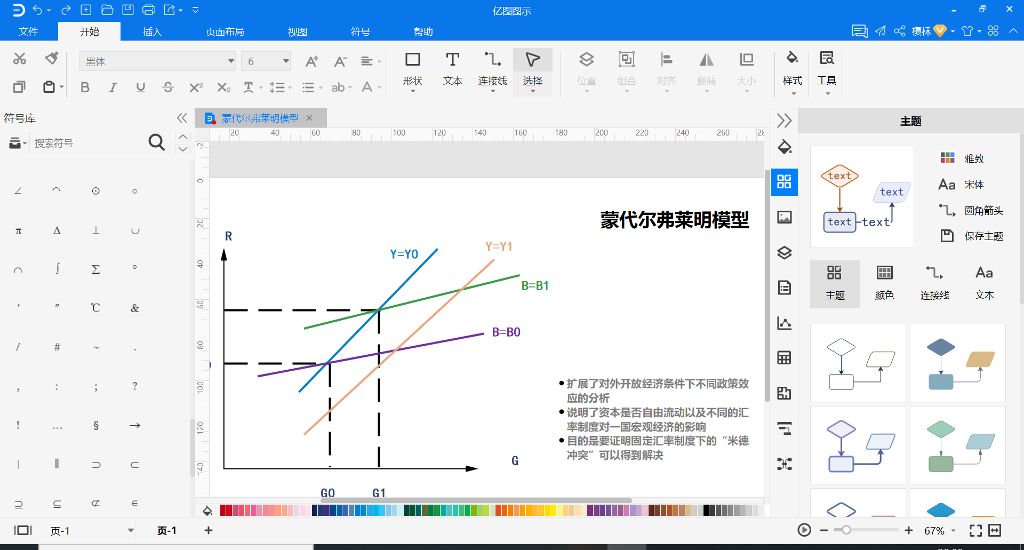
Task: Click the Redo arrow in title bar
Action: pos(66,10)
